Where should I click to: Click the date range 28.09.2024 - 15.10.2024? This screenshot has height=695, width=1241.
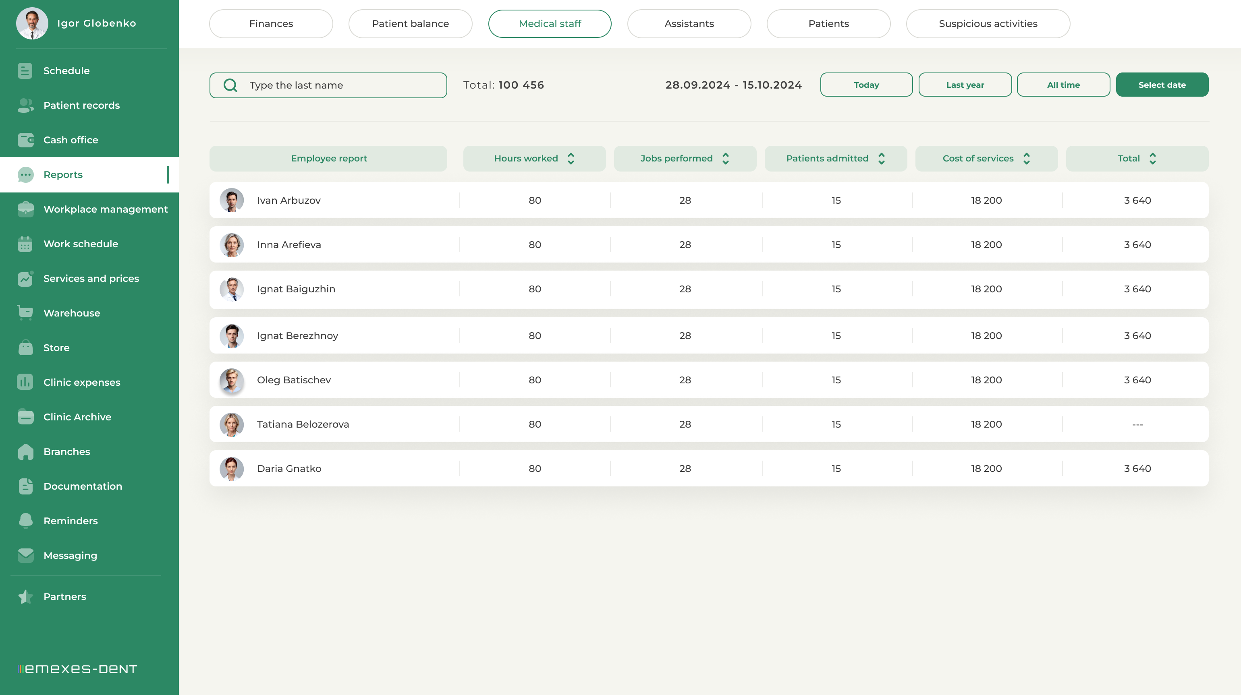[734, 85]
